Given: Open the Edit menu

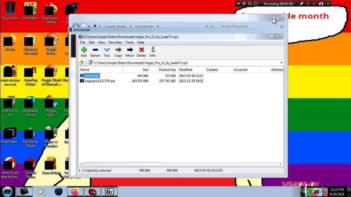Looking at the screenshot, I should coord(92,42).
